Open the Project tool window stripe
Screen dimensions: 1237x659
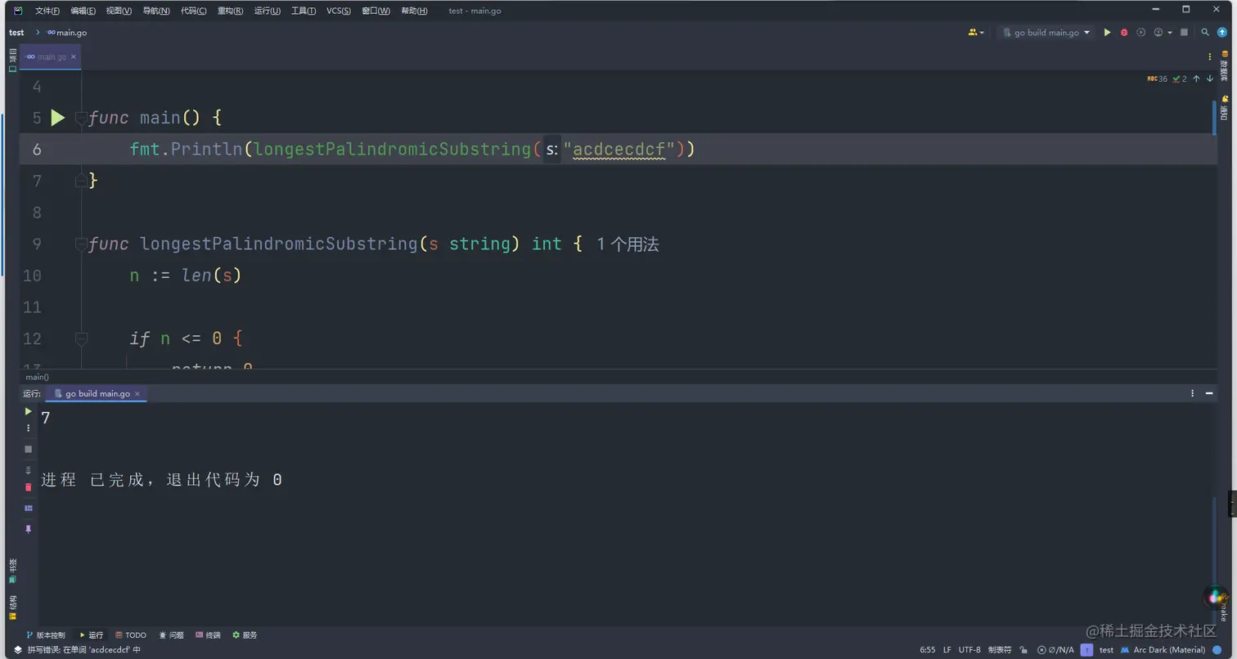coord(12,61)
